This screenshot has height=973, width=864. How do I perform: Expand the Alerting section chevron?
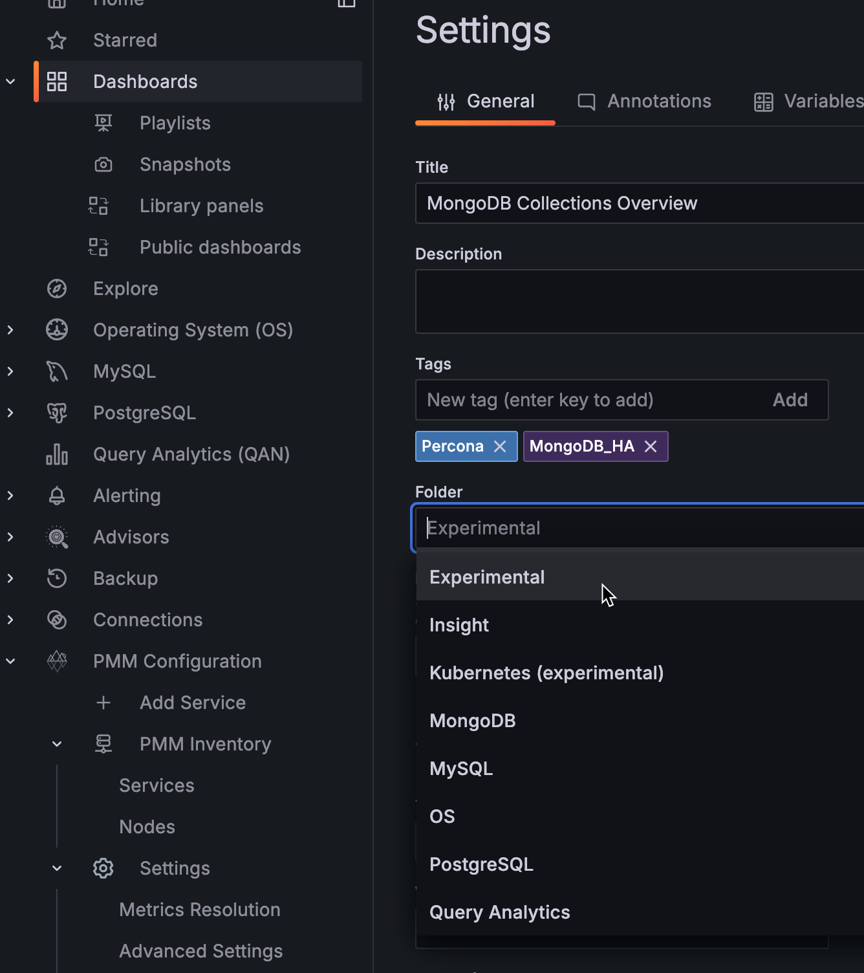point(10,496)
